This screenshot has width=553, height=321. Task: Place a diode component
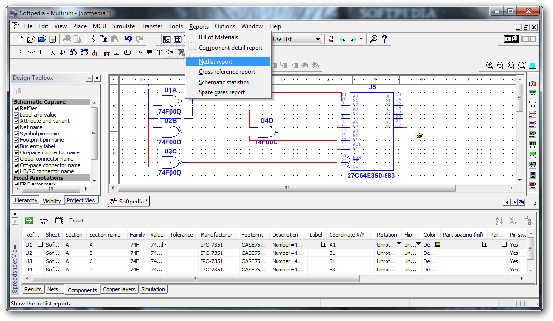[42, 52]
